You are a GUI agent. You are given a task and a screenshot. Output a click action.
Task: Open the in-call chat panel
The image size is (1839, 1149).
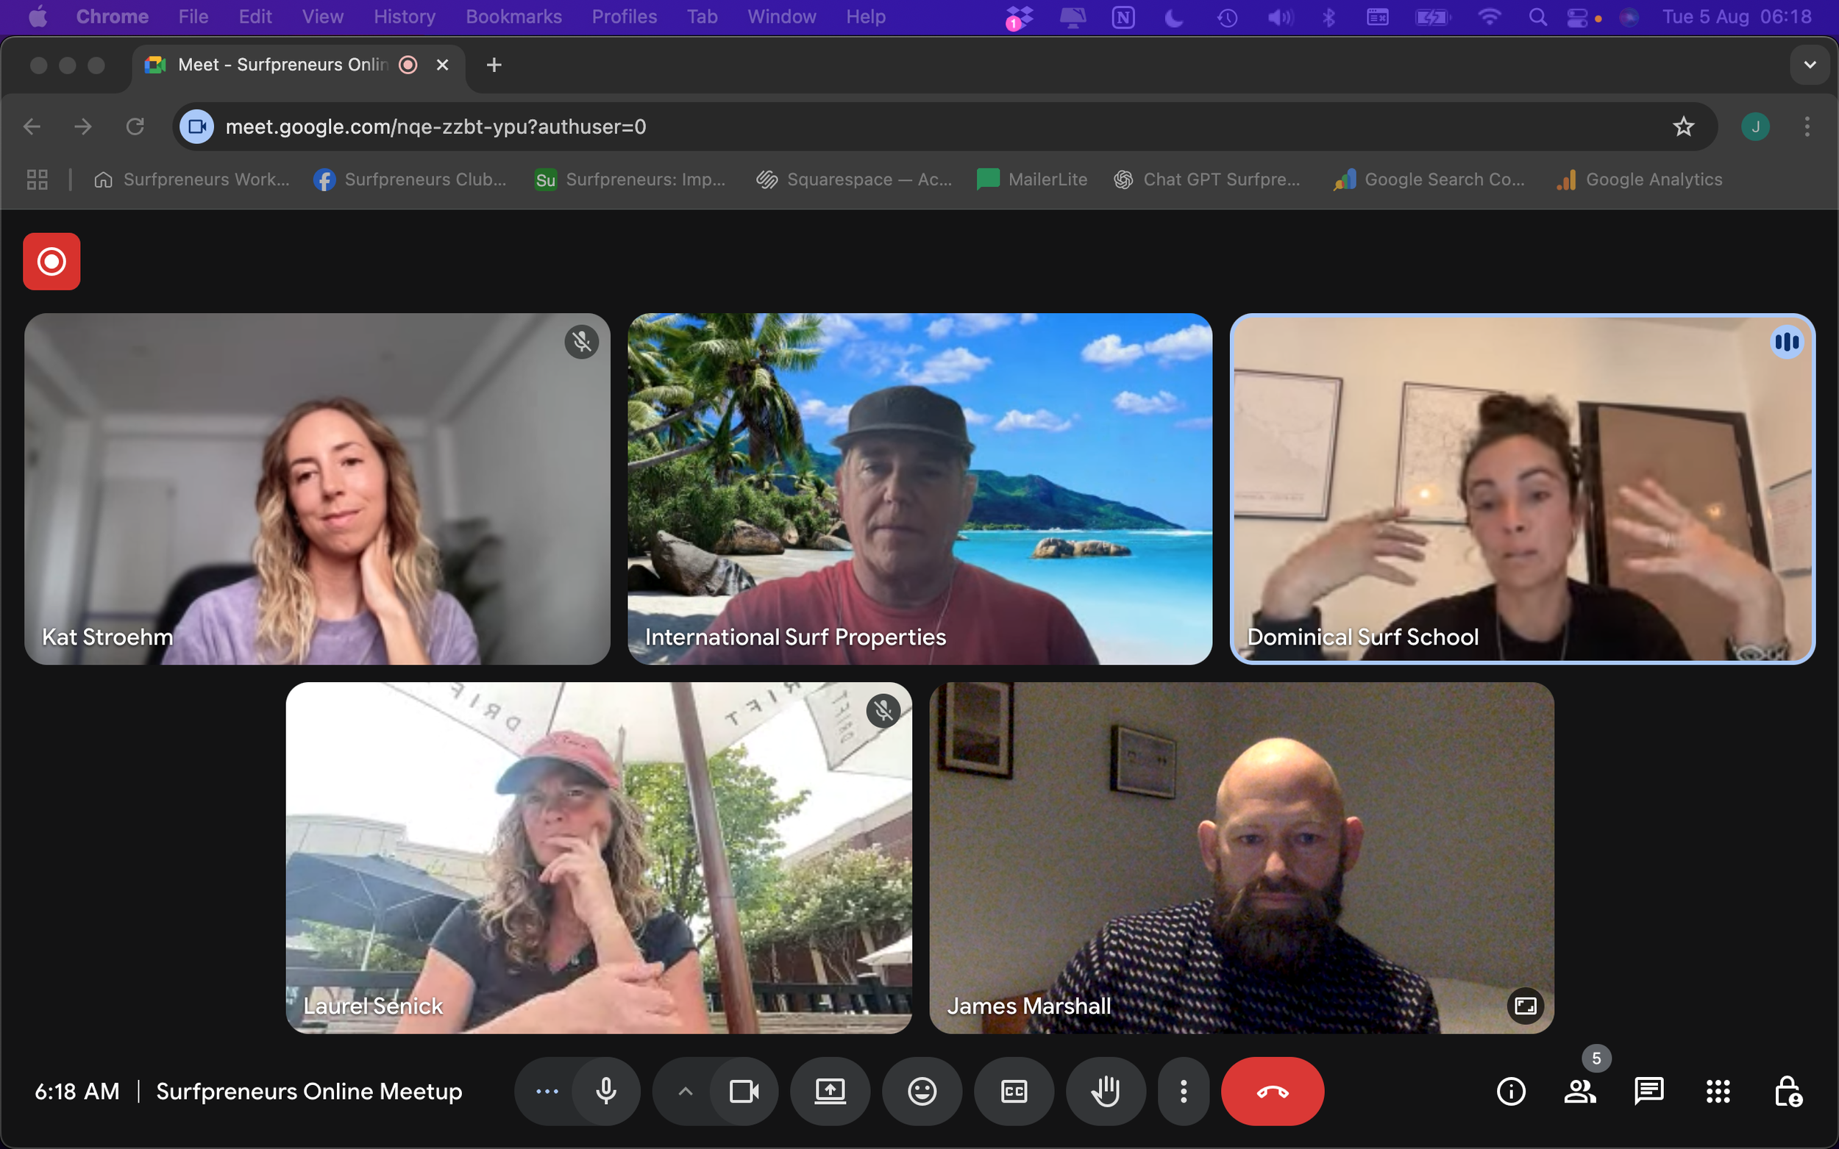(1648, 1091)
